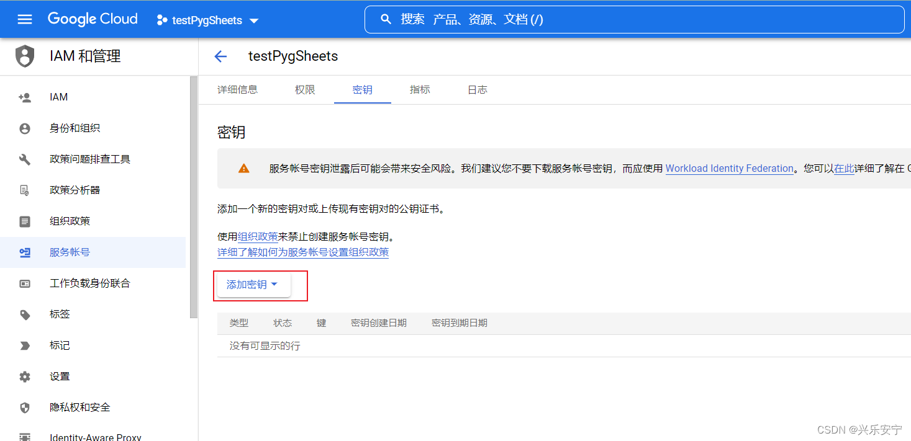Click the 标签 tag icon

click(25, 314)
